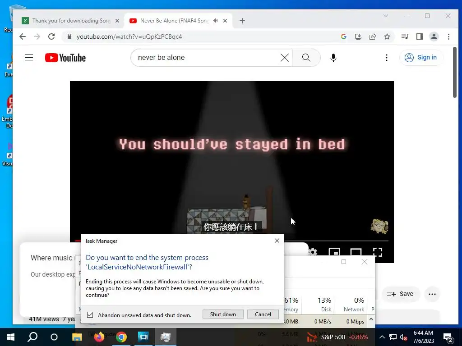The image size is (462, 346).
Task: Go to YouTube home via logo
Action: click(65, 58)
